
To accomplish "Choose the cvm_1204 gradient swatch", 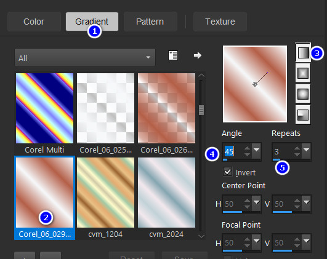I will tap(105, 193).
